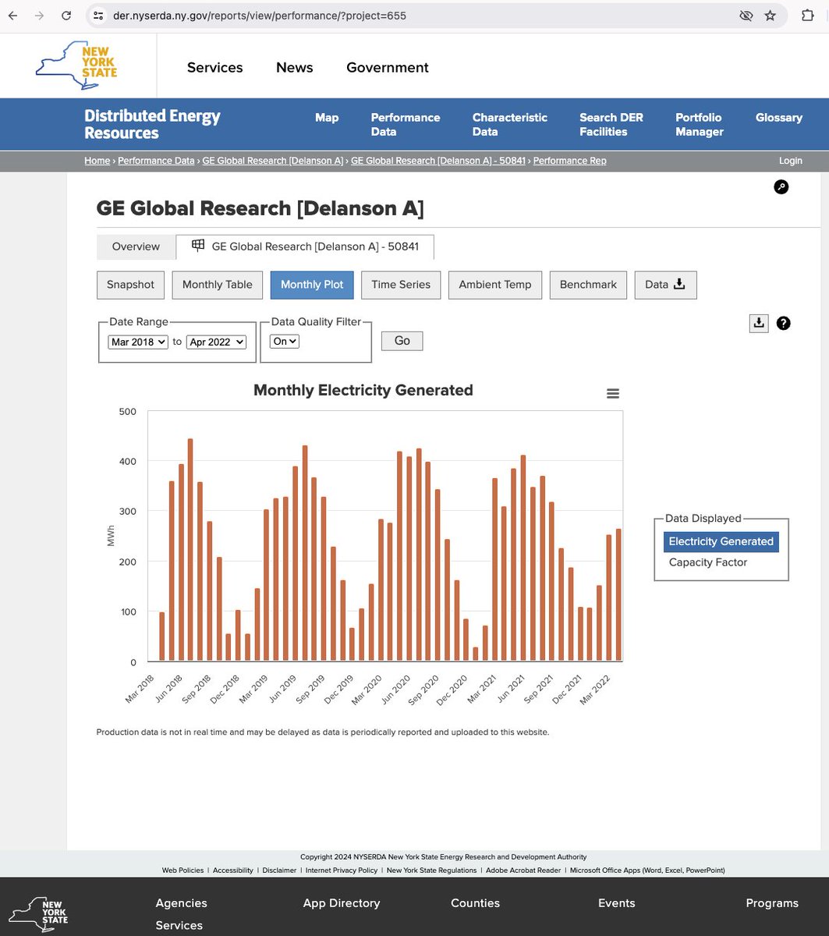This screenshot has width=829, height=936.
Task: Click the Data download button
Action: pos(665,285)
